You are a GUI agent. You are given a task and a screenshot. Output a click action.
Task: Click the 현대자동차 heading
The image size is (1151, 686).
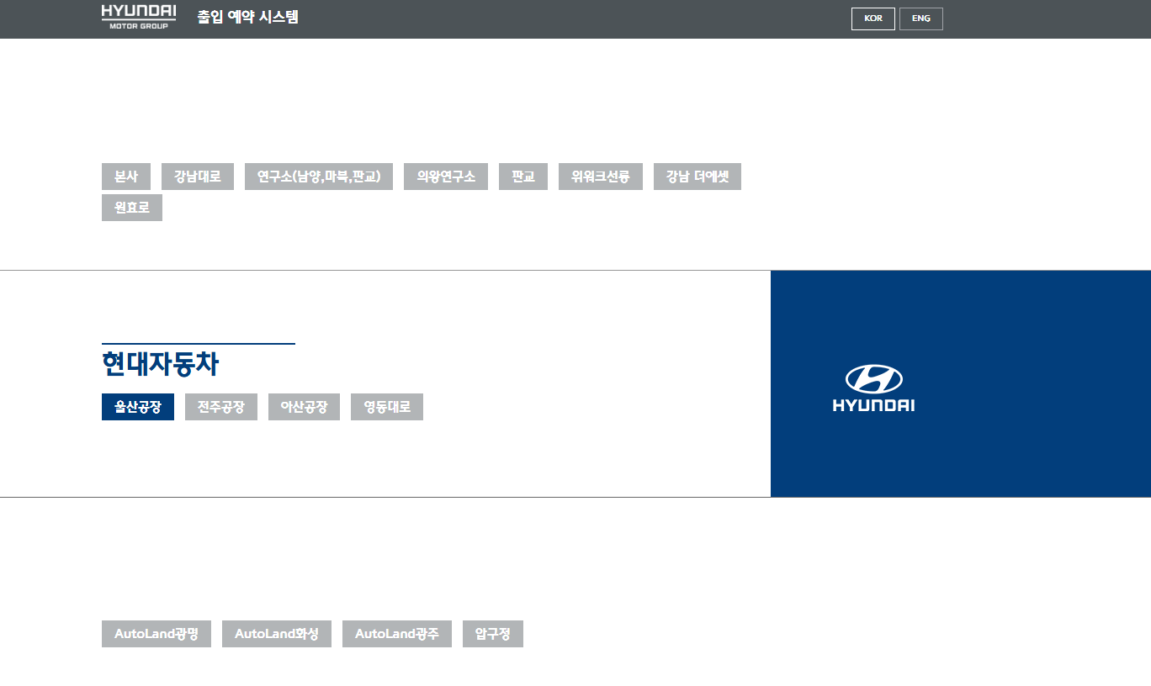point(161,364)
